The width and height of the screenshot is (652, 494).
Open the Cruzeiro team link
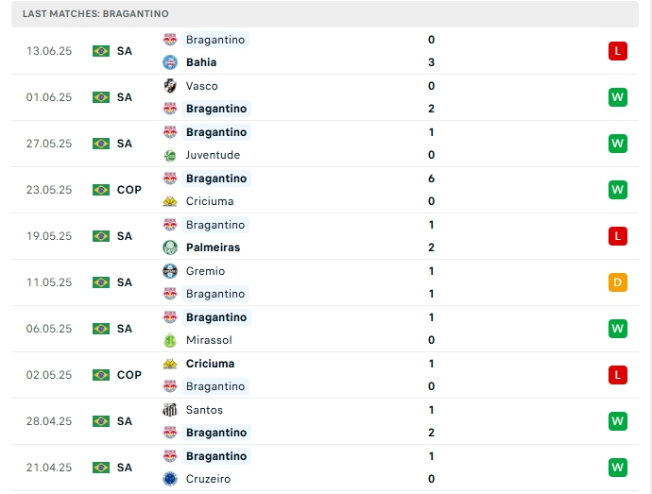[x=209, y=479]
